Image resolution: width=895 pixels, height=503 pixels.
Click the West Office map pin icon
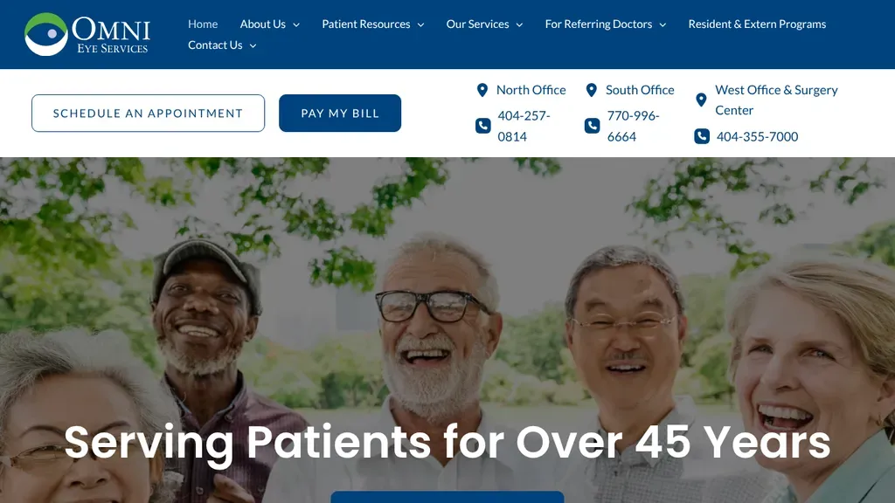click(x=701, y=100)
